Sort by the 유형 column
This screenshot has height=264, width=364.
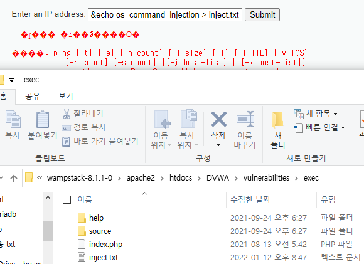328,199
